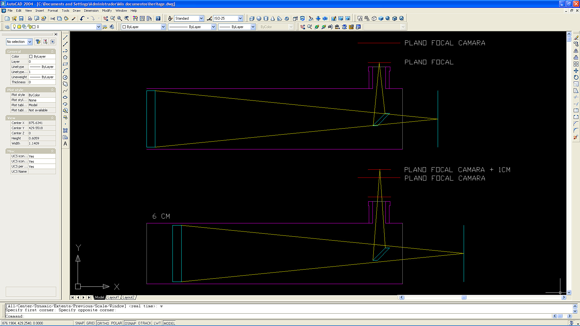Viewport: 580px width, 326px height.
Task: Close the Properties palette with X
Action: (56, 34)
